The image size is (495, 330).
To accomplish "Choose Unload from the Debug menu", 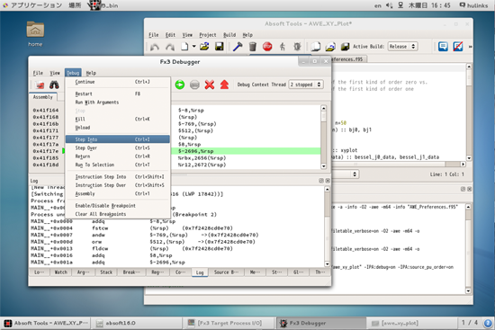I will coord(118,128).
